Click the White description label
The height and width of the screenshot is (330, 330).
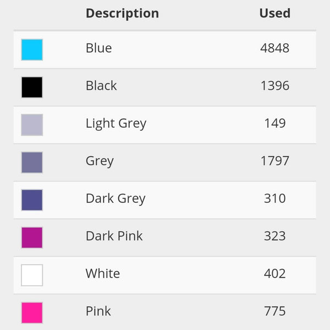[103, 274]
